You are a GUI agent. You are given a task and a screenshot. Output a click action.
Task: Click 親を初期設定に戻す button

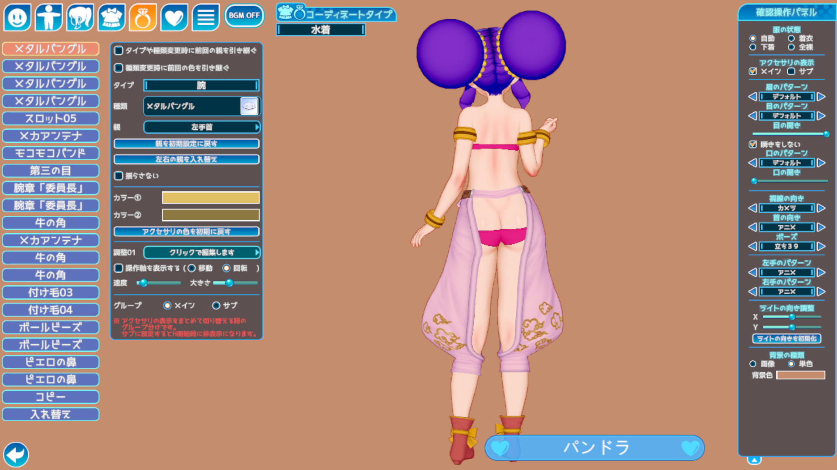[187, 144]
